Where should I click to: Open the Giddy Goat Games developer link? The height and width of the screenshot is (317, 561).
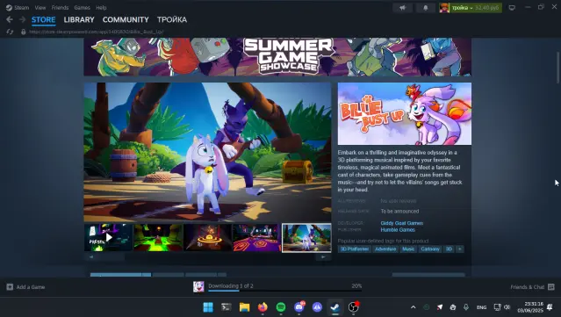(x=402, y=223)
